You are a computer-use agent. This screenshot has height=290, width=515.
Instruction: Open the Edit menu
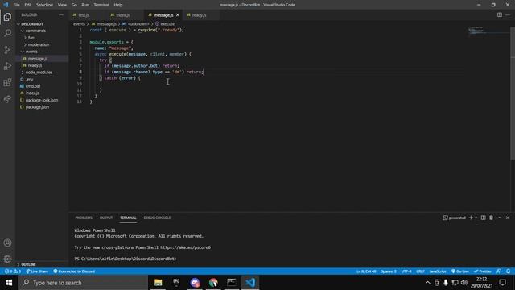[x=28, y=5]
